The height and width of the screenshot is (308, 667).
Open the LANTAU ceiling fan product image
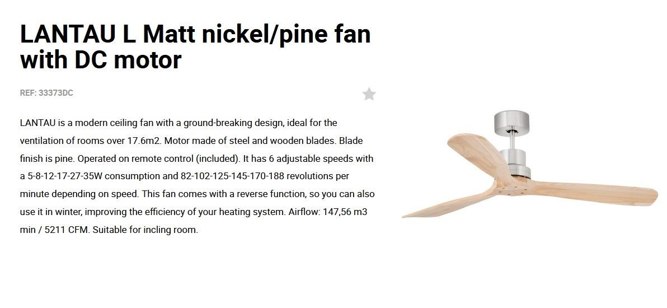(530, 165)
